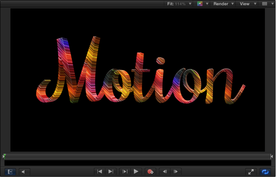Image resolution: width=276 pixels, height=177 pixels.
Task: Toggle loop playback on or off
Action: (x=265, y=171)
